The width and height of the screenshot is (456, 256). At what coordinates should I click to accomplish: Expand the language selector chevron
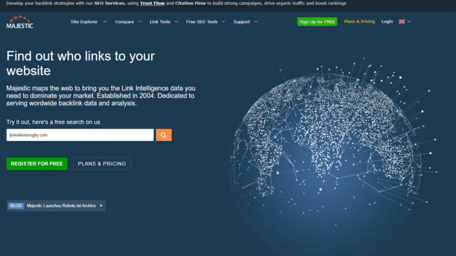409,21
